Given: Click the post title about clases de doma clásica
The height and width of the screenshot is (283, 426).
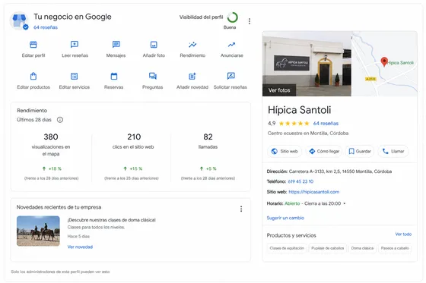Looking at the screenshot, I should click(x=112, y=220).
